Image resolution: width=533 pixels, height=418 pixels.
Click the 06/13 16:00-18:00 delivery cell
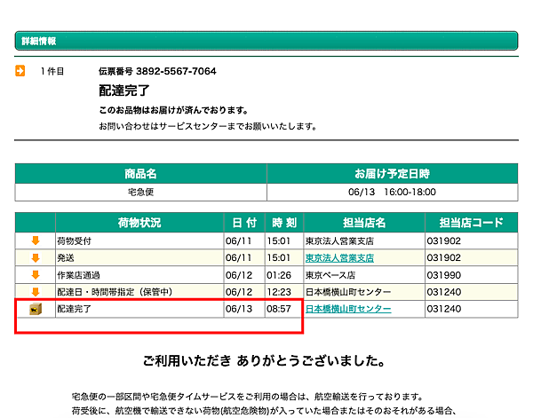point(393,193)
